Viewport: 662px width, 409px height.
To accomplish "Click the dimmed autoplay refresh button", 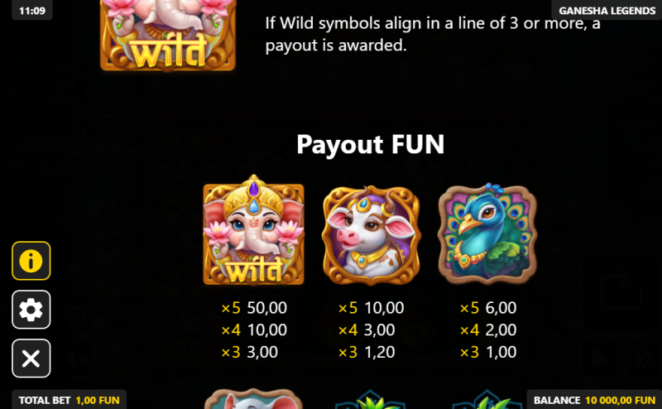I will click(621, 291).
